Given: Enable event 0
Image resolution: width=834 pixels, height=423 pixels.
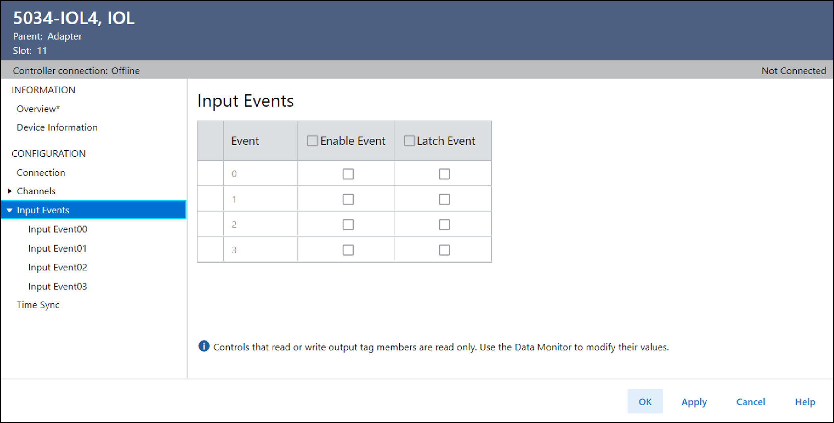Looking at the screenshot, I should [x=348, y=173].
